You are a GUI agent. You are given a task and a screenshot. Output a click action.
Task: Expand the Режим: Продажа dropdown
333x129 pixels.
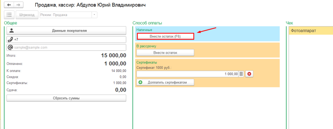[x=94, y=15]
